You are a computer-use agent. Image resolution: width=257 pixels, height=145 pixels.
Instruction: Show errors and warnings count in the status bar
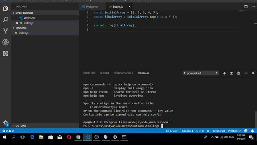click(8, 131)
